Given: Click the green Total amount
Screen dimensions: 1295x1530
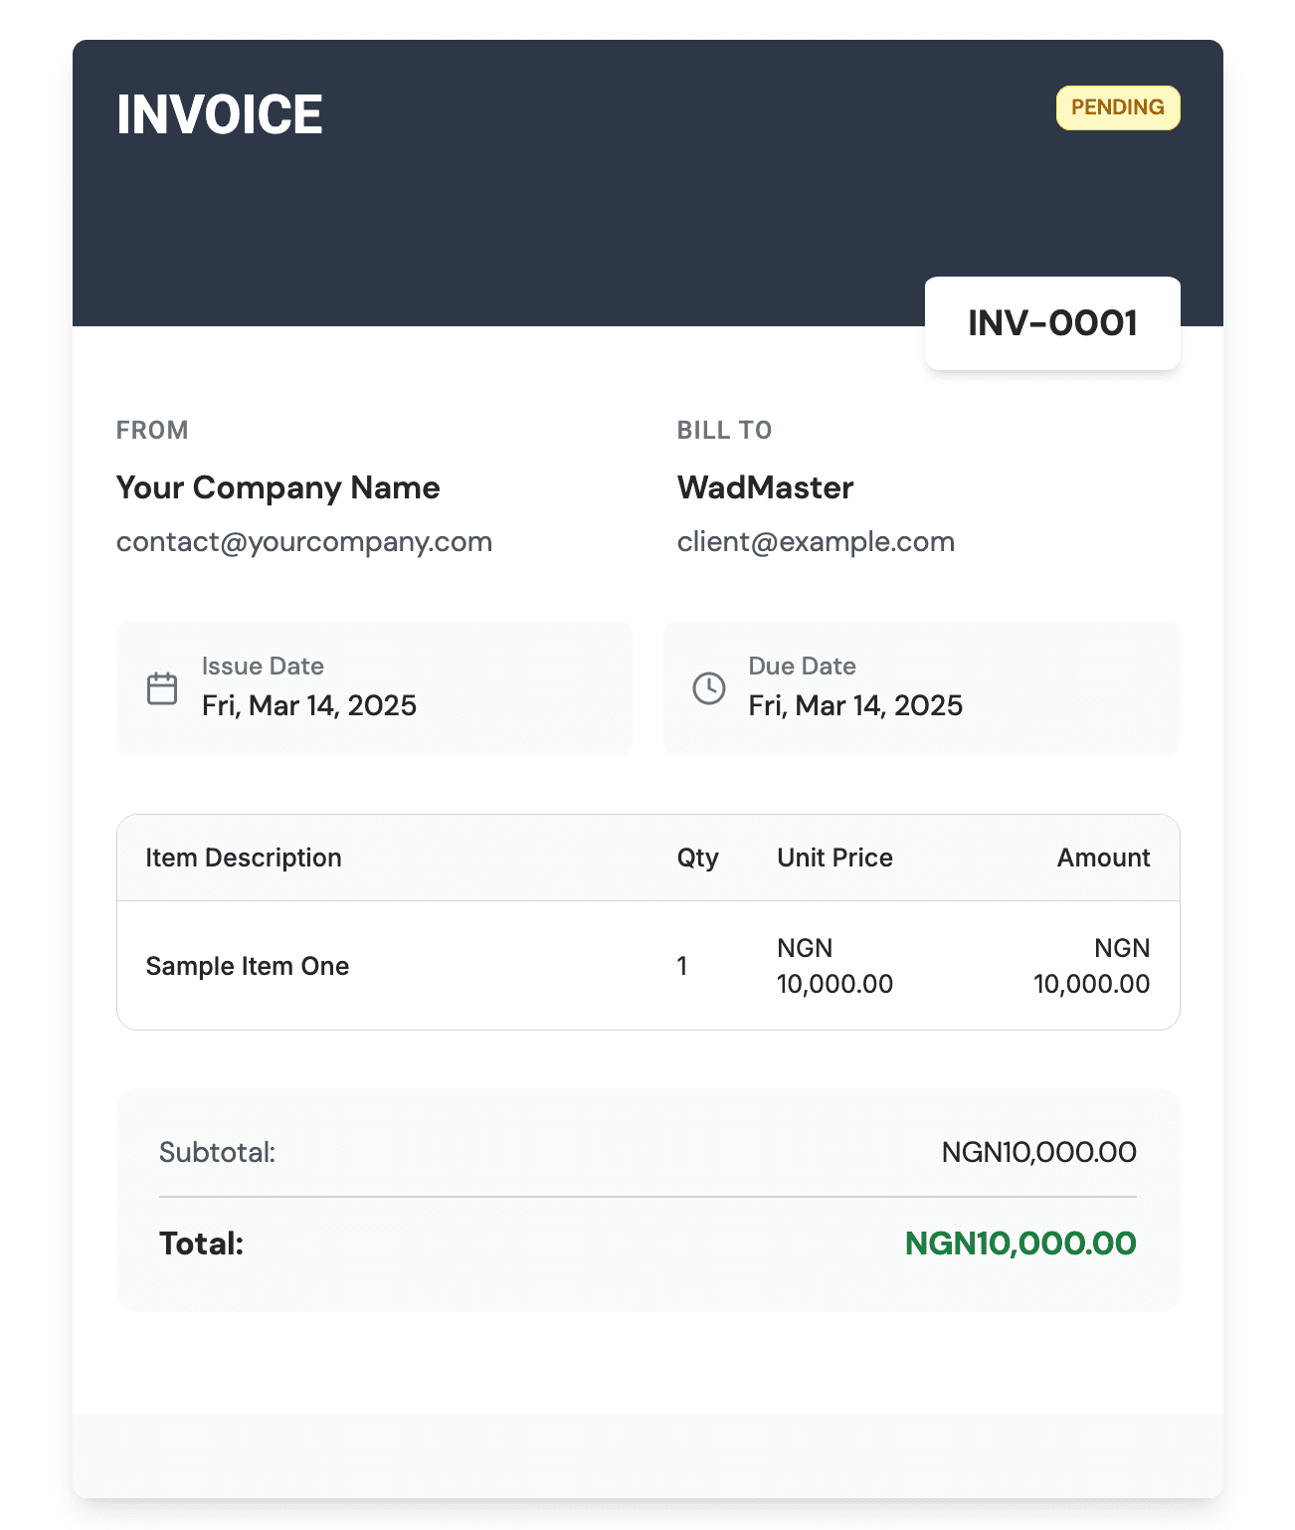Looking at the screenshot, I should tap(1020, 1243).
